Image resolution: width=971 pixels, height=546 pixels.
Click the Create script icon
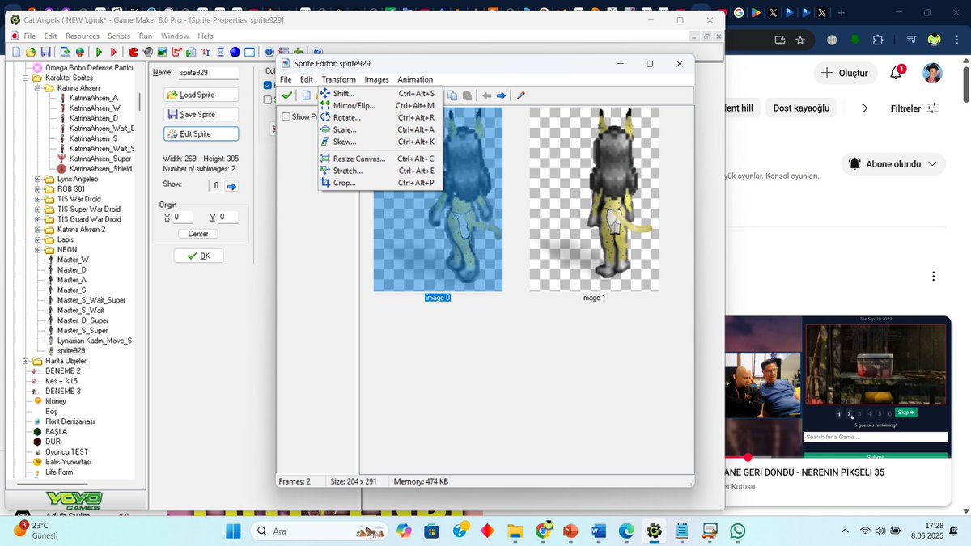coord(191,52)
